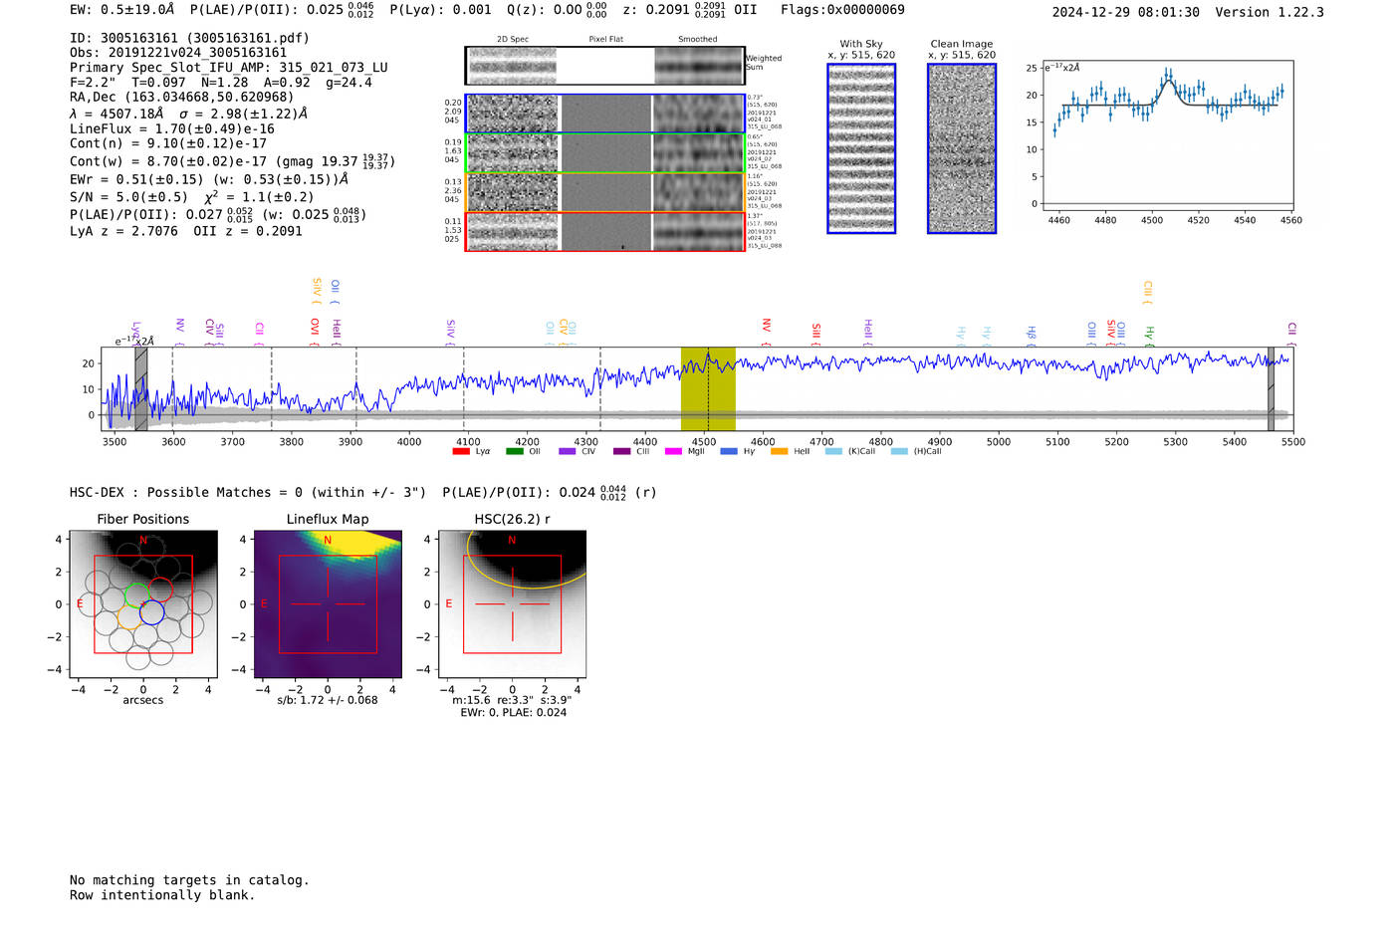The width and height of the screenshot is (1394, 949).
Task: Click the RA,Dec coordinates line
Action: point(182,97)
